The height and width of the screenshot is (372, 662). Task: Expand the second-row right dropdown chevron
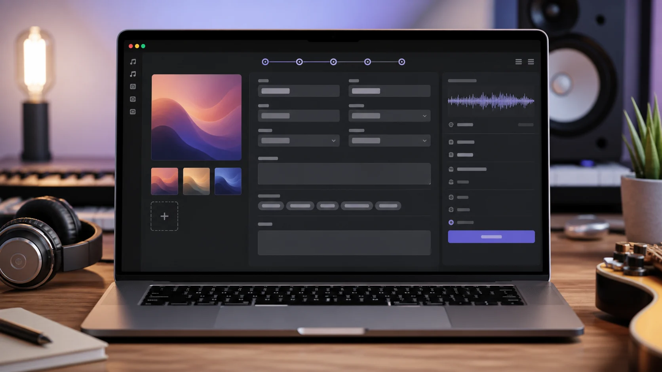pyautogui.click(x=424, y=116)
